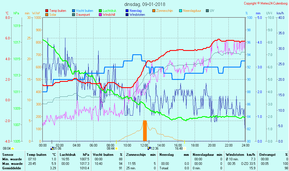Image resolution: width=289 pixels, height=171 pixels.
Task: Click the sunrise icon next to 08:44
Action: pos(117,148)
